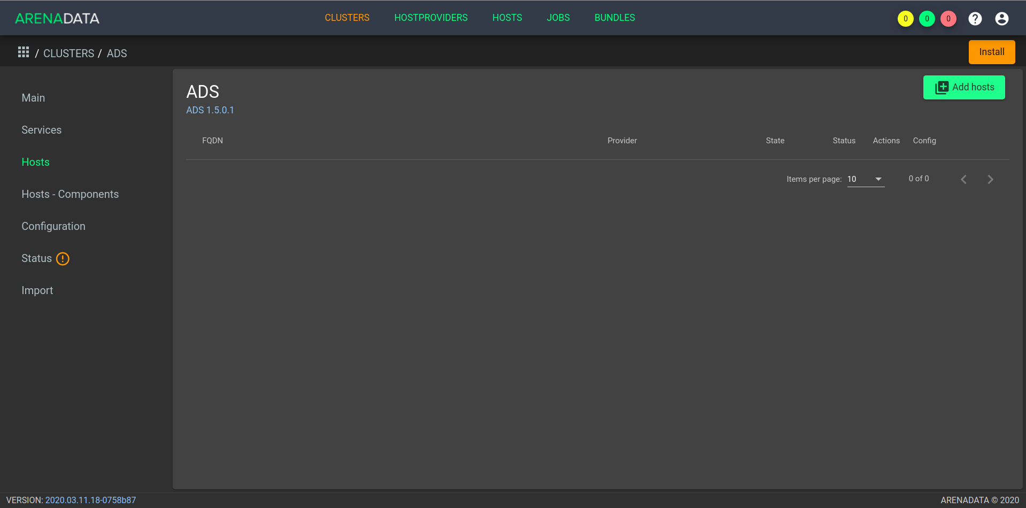Go to next page arrow
Image resolution: width=1026 pixels, height=508 pixels.
click(990, 179)
